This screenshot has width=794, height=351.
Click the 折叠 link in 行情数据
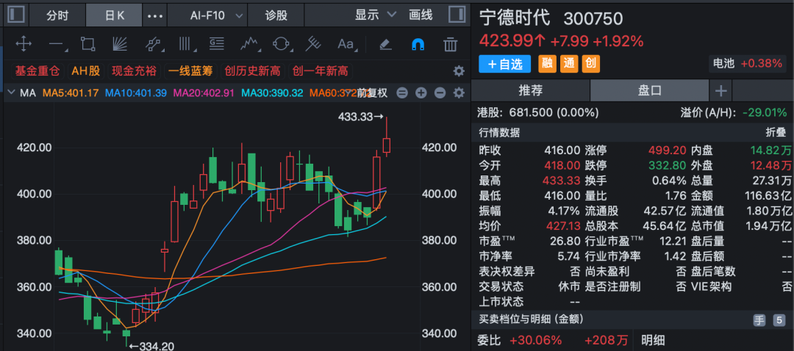pos(776,133)
